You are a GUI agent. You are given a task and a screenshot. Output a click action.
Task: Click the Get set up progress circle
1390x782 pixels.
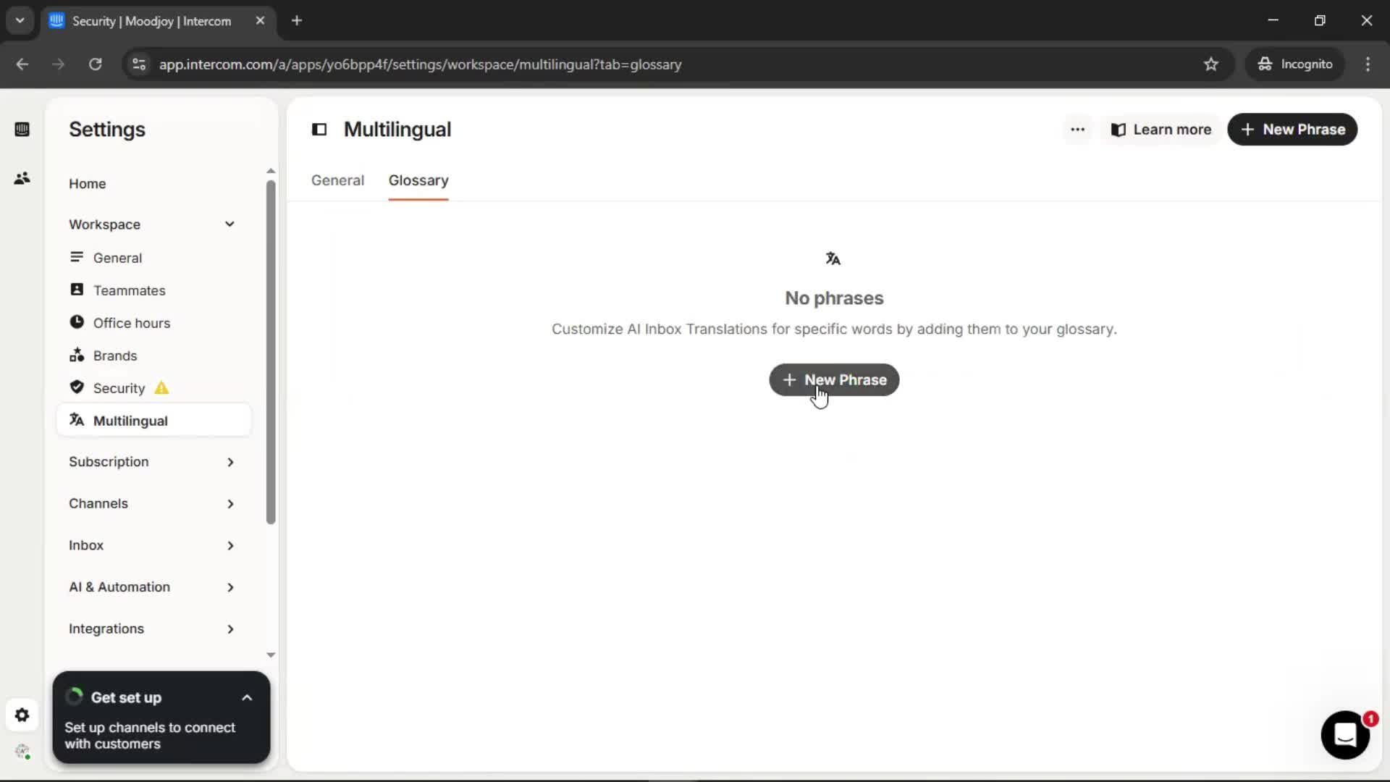tap(74, 697)
